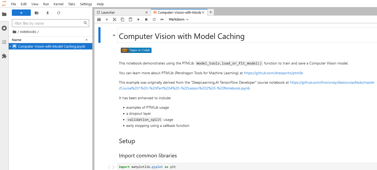Open the Running Terminals and Kernels sidebar
This screenshot has height=170, width=377.
click(x=4, y=28)
